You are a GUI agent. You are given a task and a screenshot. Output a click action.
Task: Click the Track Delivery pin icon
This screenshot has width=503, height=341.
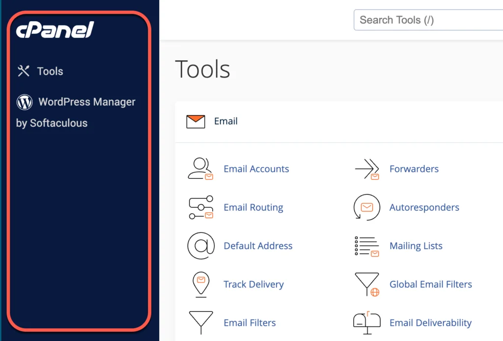(201, 284)
